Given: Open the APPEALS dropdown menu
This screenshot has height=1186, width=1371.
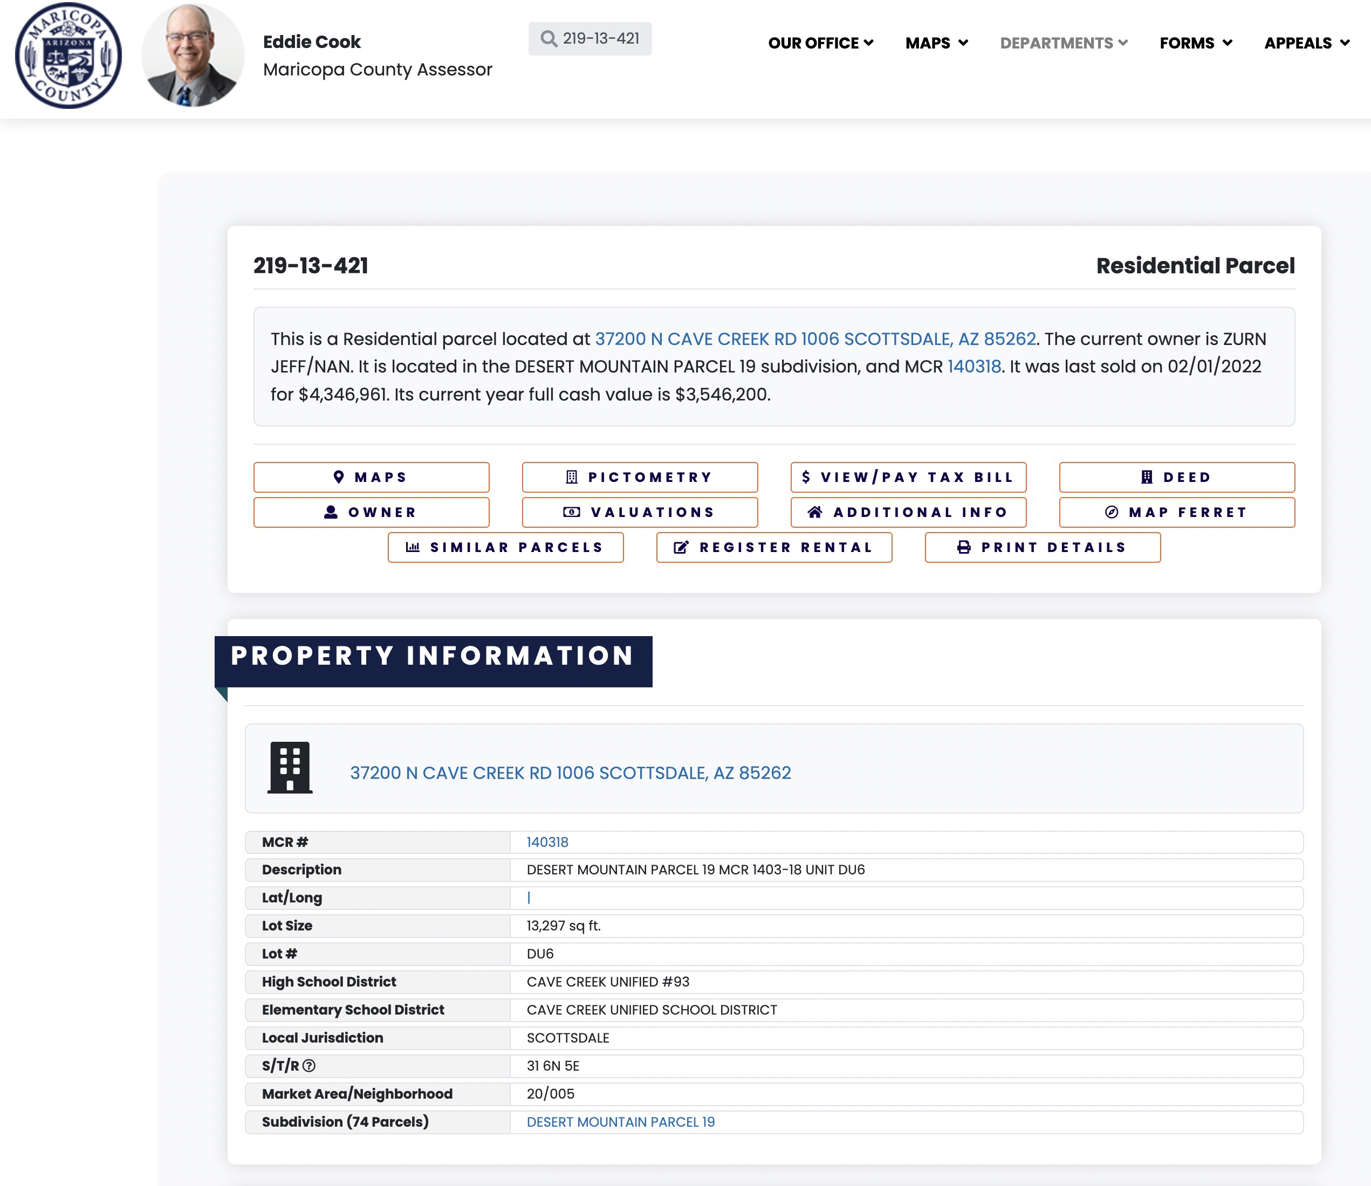Looking at the screenshot, I should [1307, 43].
